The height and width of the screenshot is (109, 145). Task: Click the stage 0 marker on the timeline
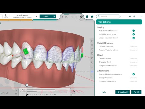pos(27,94)
